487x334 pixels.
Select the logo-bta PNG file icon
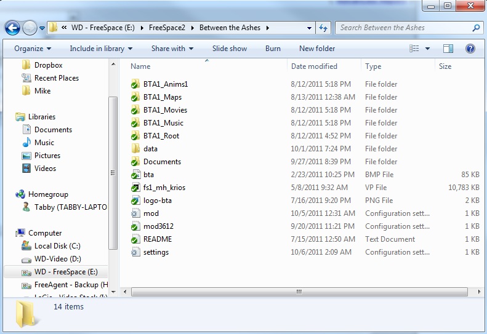(x=135, y=201)
